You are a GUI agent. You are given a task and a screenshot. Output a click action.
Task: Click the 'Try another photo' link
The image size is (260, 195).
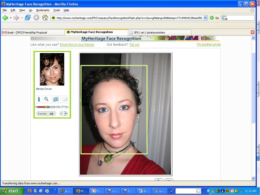(x=208, y=44)
